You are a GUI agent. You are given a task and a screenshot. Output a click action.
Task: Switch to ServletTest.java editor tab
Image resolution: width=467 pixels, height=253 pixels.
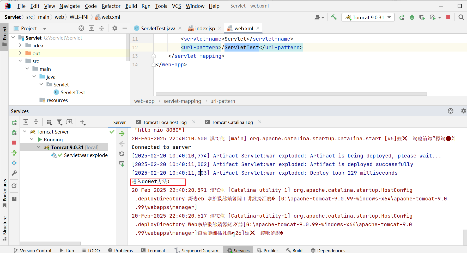pos(158,28)
